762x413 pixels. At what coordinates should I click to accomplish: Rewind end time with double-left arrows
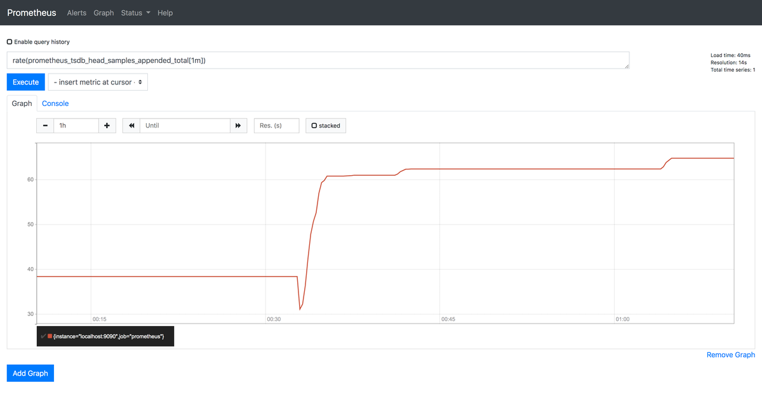131,126
